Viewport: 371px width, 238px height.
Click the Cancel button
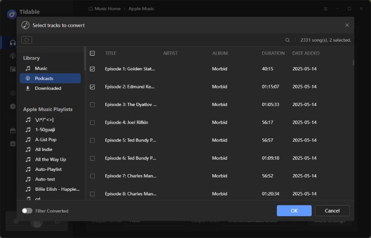pyautogui.click(x=332, y=211)
